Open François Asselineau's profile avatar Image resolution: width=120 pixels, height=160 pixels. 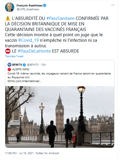(10, 7)
